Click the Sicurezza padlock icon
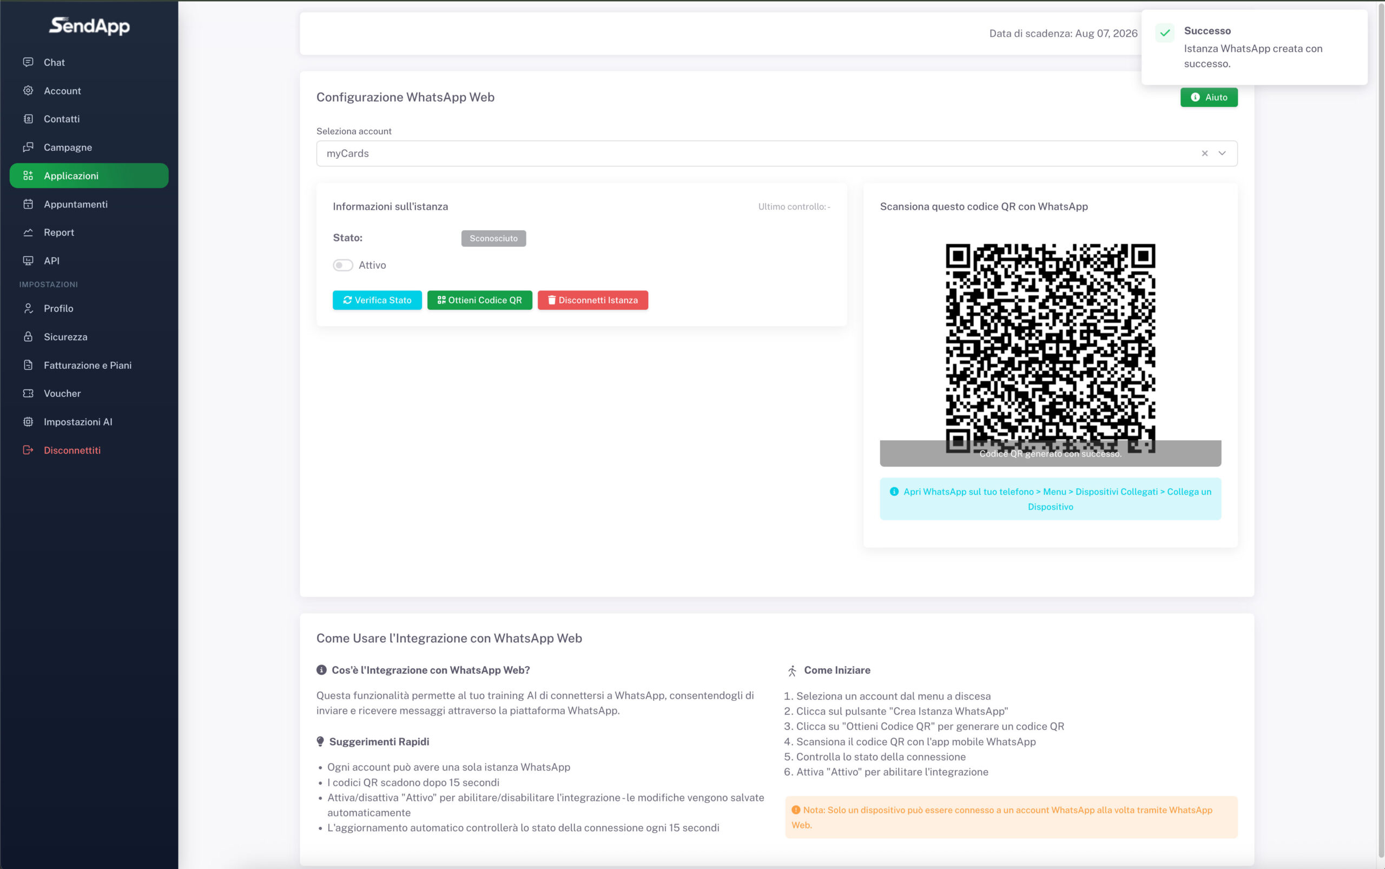This screenshot has height=869, width=1385. [x=28, y=337]
